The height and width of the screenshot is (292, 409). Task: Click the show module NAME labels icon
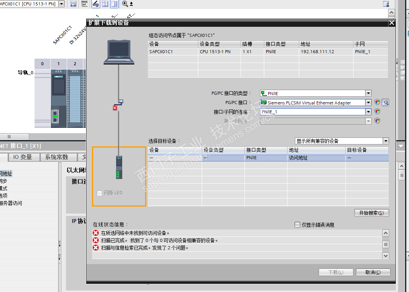click(84, 3)
